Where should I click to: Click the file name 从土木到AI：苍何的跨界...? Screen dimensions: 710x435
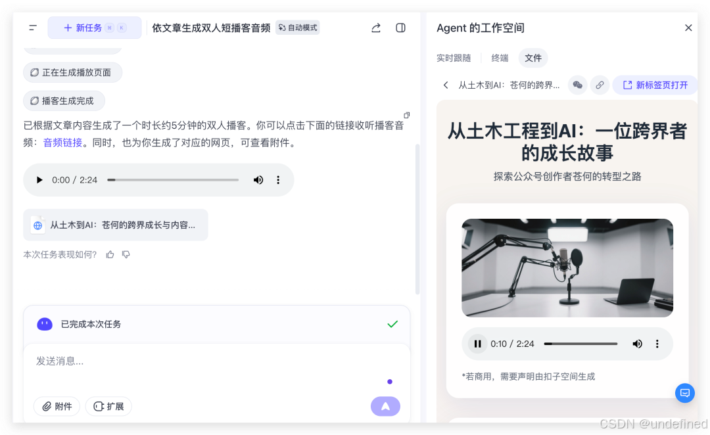[x=509, y=85]
